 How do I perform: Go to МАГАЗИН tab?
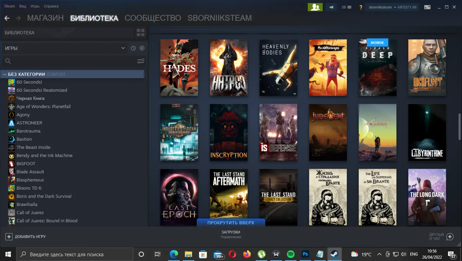click(46, 18)
